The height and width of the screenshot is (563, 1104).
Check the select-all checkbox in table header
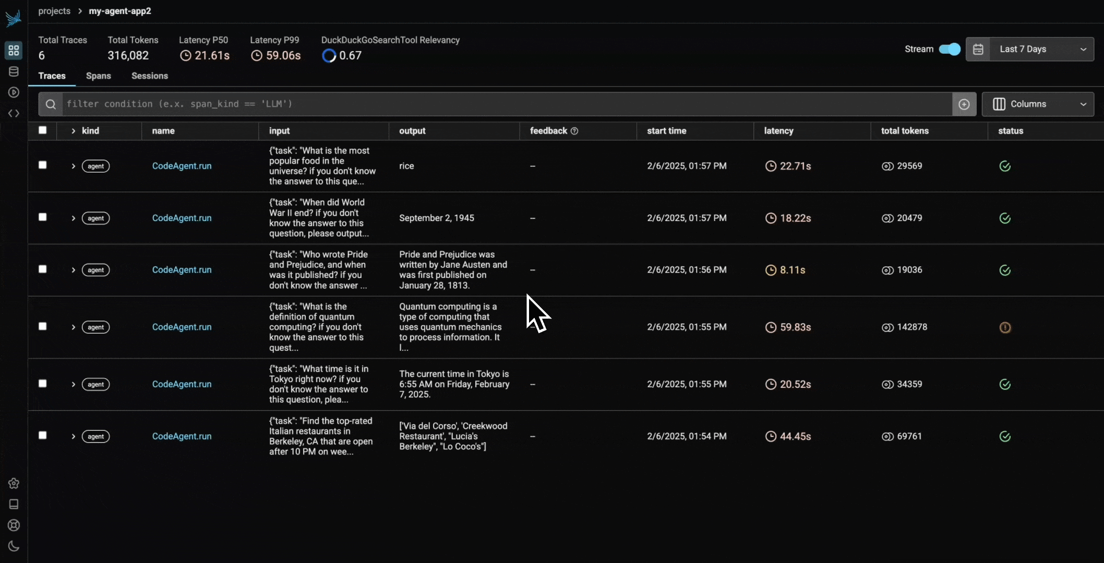pos(43,130)
